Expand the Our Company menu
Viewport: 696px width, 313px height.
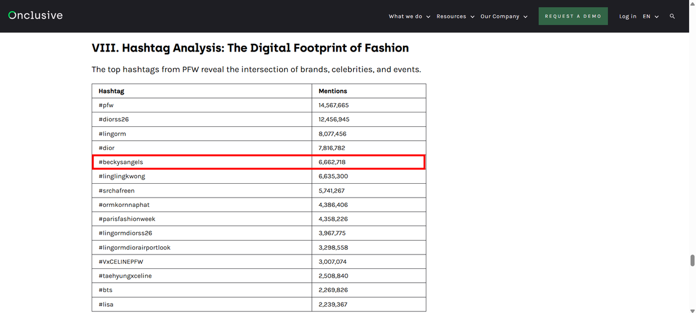coord(503,16)
